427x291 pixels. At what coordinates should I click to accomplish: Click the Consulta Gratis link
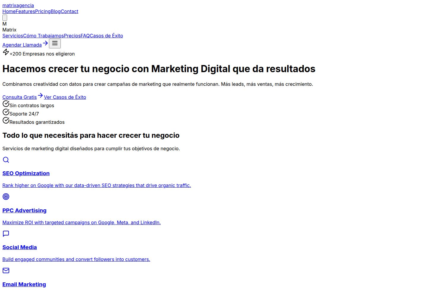click(19, 97)
